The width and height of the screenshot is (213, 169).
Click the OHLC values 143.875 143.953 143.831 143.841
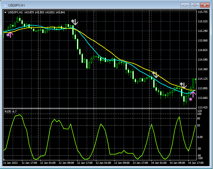tap(45, 12)
